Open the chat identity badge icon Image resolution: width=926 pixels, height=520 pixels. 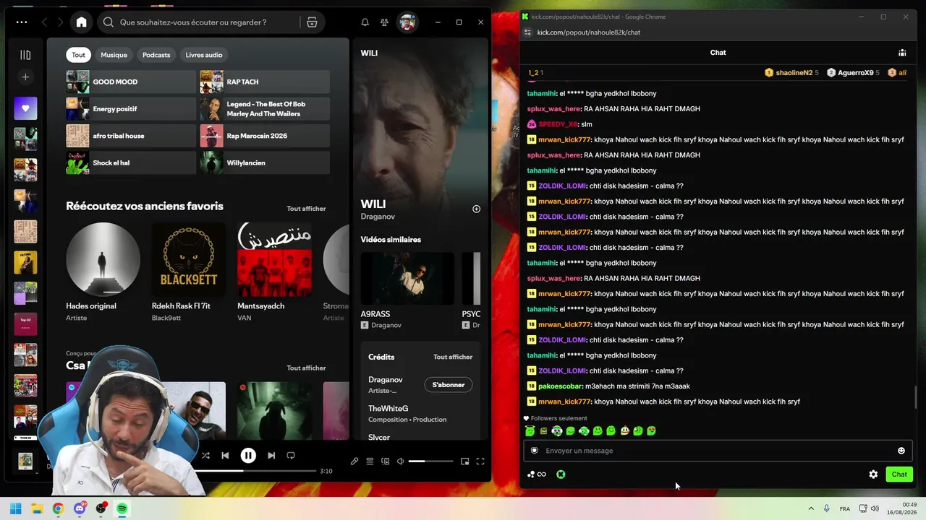coord(535,451)
